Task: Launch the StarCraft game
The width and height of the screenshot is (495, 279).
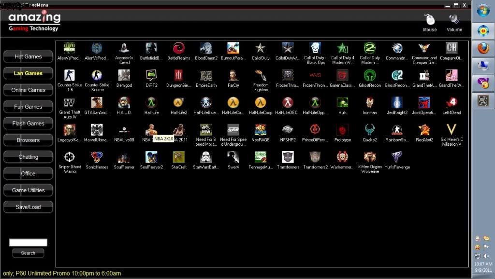Action: 179,157
